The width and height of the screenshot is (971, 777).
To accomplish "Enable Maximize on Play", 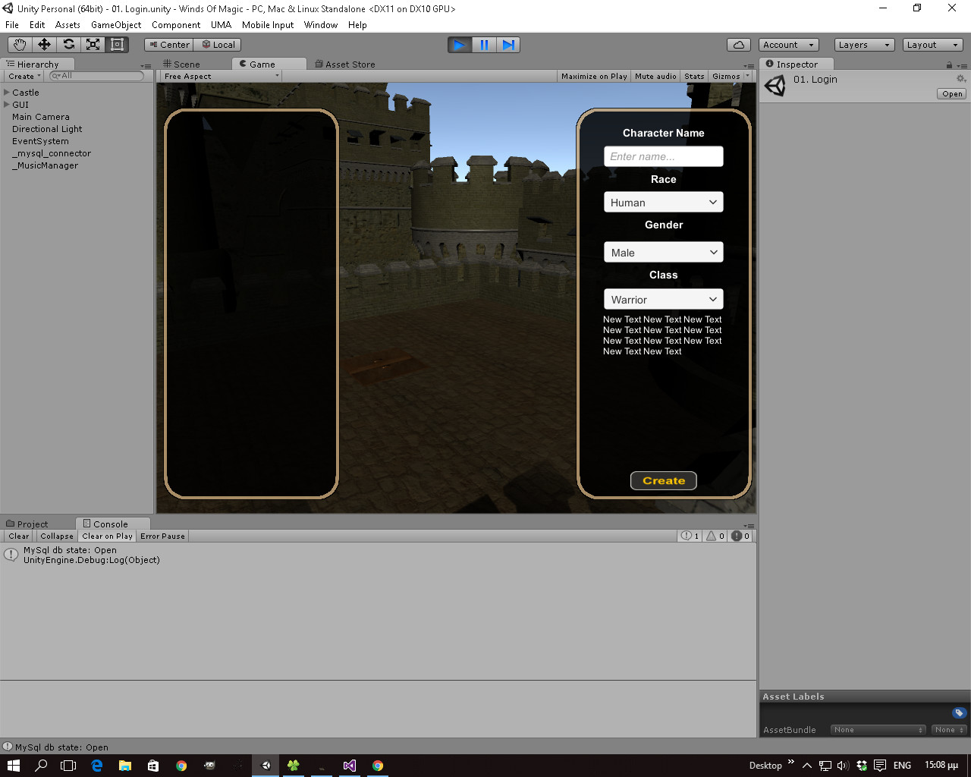I will pos(594,76).
